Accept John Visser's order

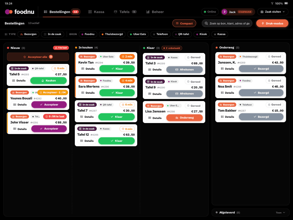tap(49, 129)
